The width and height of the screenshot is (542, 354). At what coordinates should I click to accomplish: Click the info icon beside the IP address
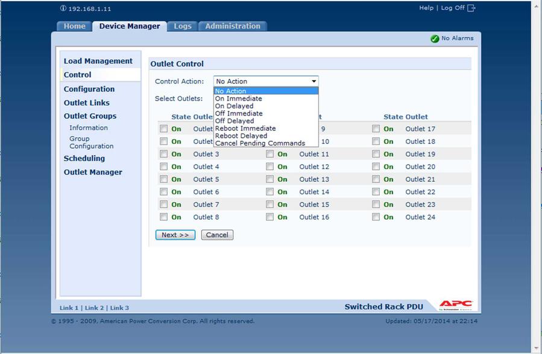pos(63,8)
